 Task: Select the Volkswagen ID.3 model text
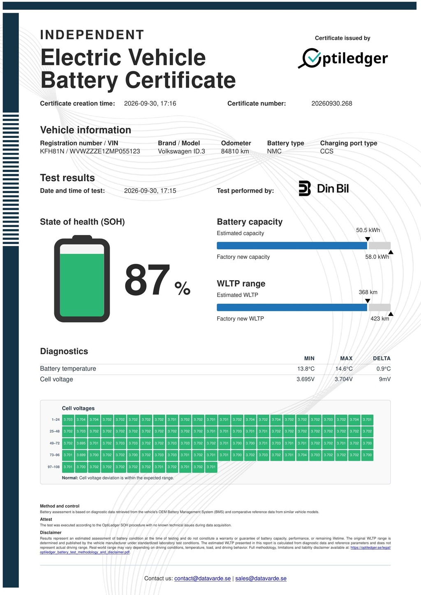pyautogui.click(x=181, y=151)
